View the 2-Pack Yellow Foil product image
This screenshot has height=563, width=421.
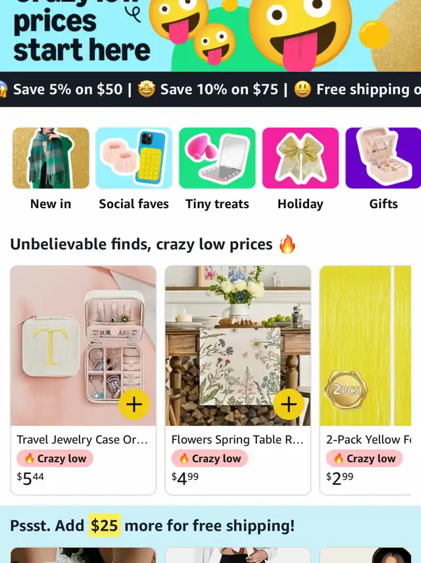click(366, 346)
